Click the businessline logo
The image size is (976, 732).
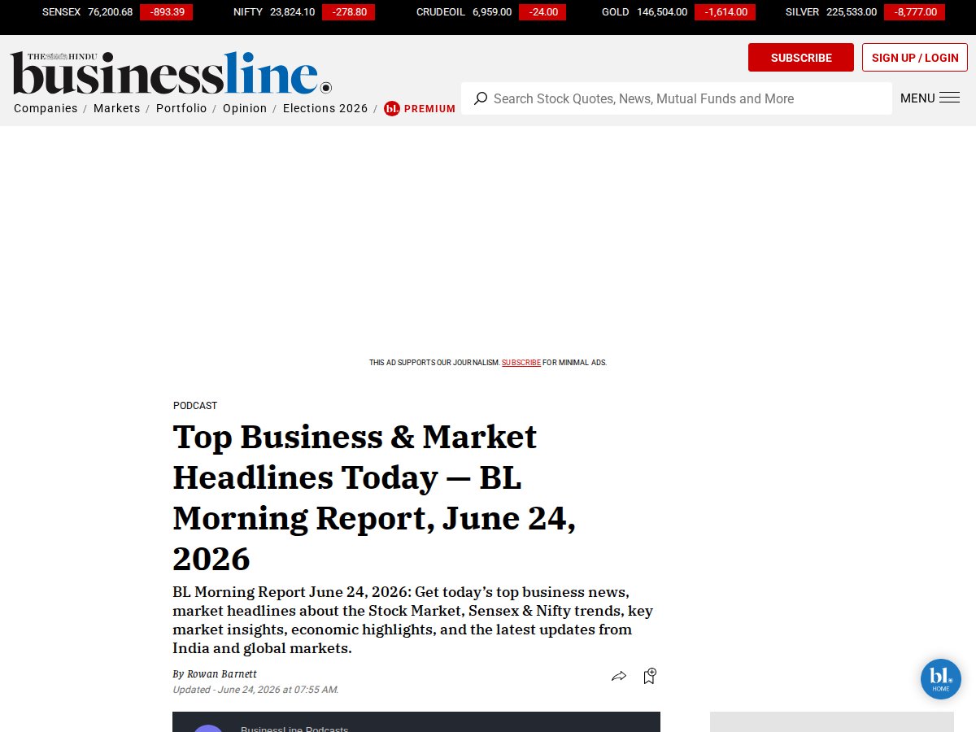pyautogui.click(x=171, y=73)
